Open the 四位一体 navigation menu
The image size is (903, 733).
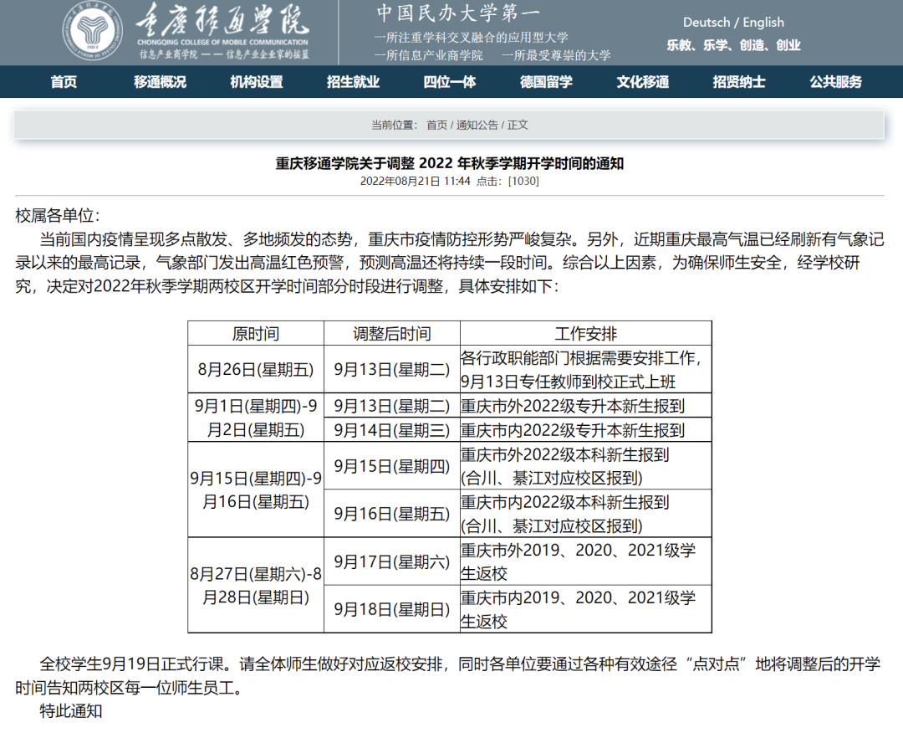448,82
